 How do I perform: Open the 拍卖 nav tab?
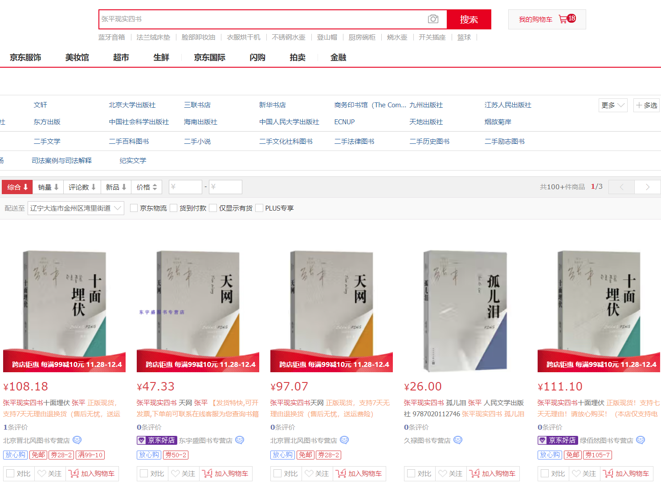(297, 57)
